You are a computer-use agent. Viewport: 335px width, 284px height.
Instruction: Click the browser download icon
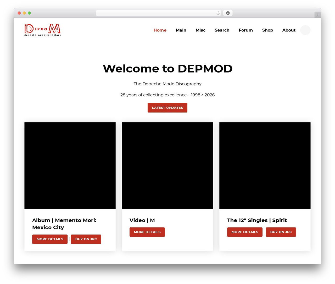click(x=228, y=13)
